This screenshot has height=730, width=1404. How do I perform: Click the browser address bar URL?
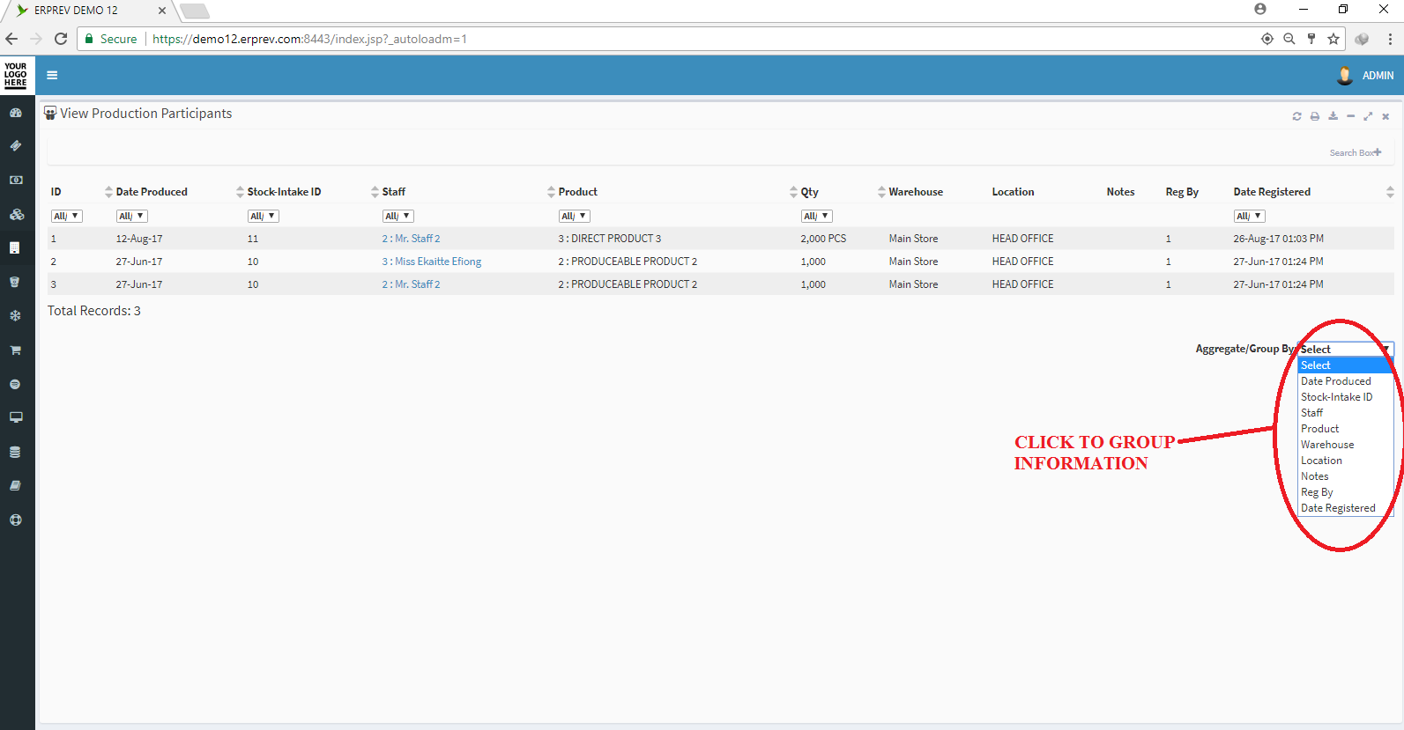click(x=309, y=39)
